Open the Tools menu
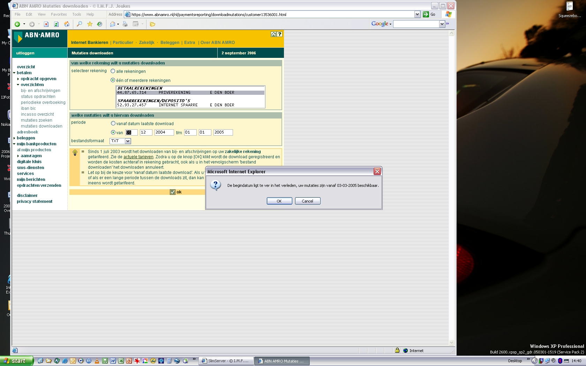 (76, 14)
